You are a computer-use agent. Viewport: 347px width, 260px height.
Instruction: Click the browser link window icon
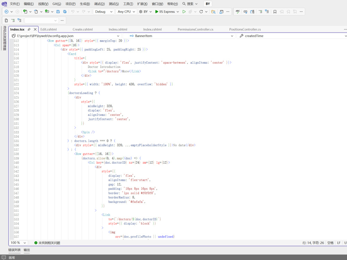coord(221,12)
